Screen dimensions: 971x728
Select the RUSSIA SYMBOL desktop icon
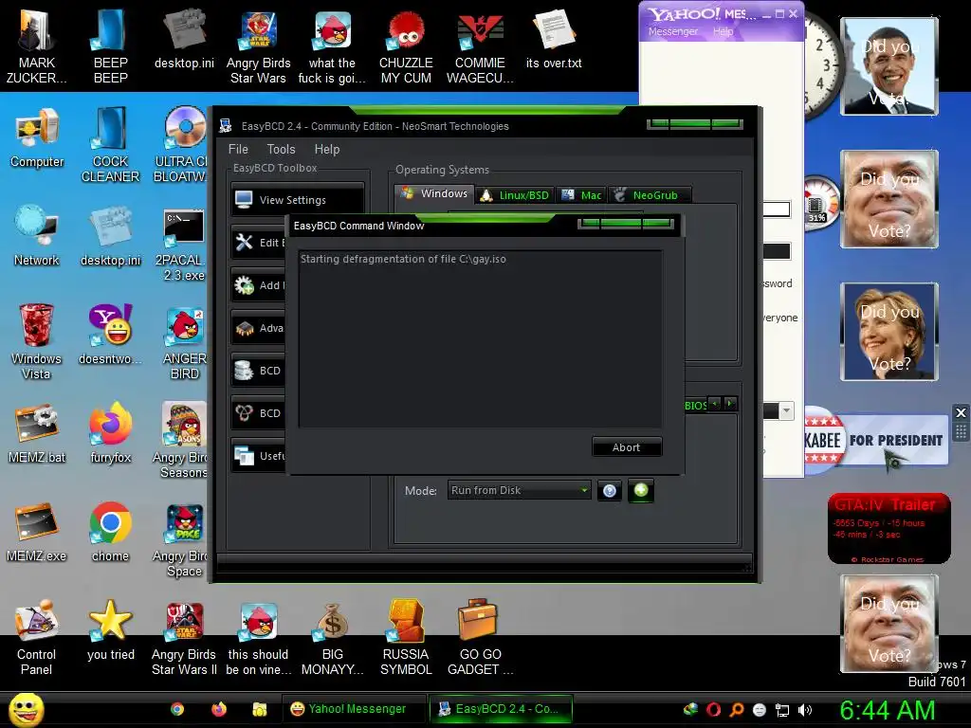(406, 638)
